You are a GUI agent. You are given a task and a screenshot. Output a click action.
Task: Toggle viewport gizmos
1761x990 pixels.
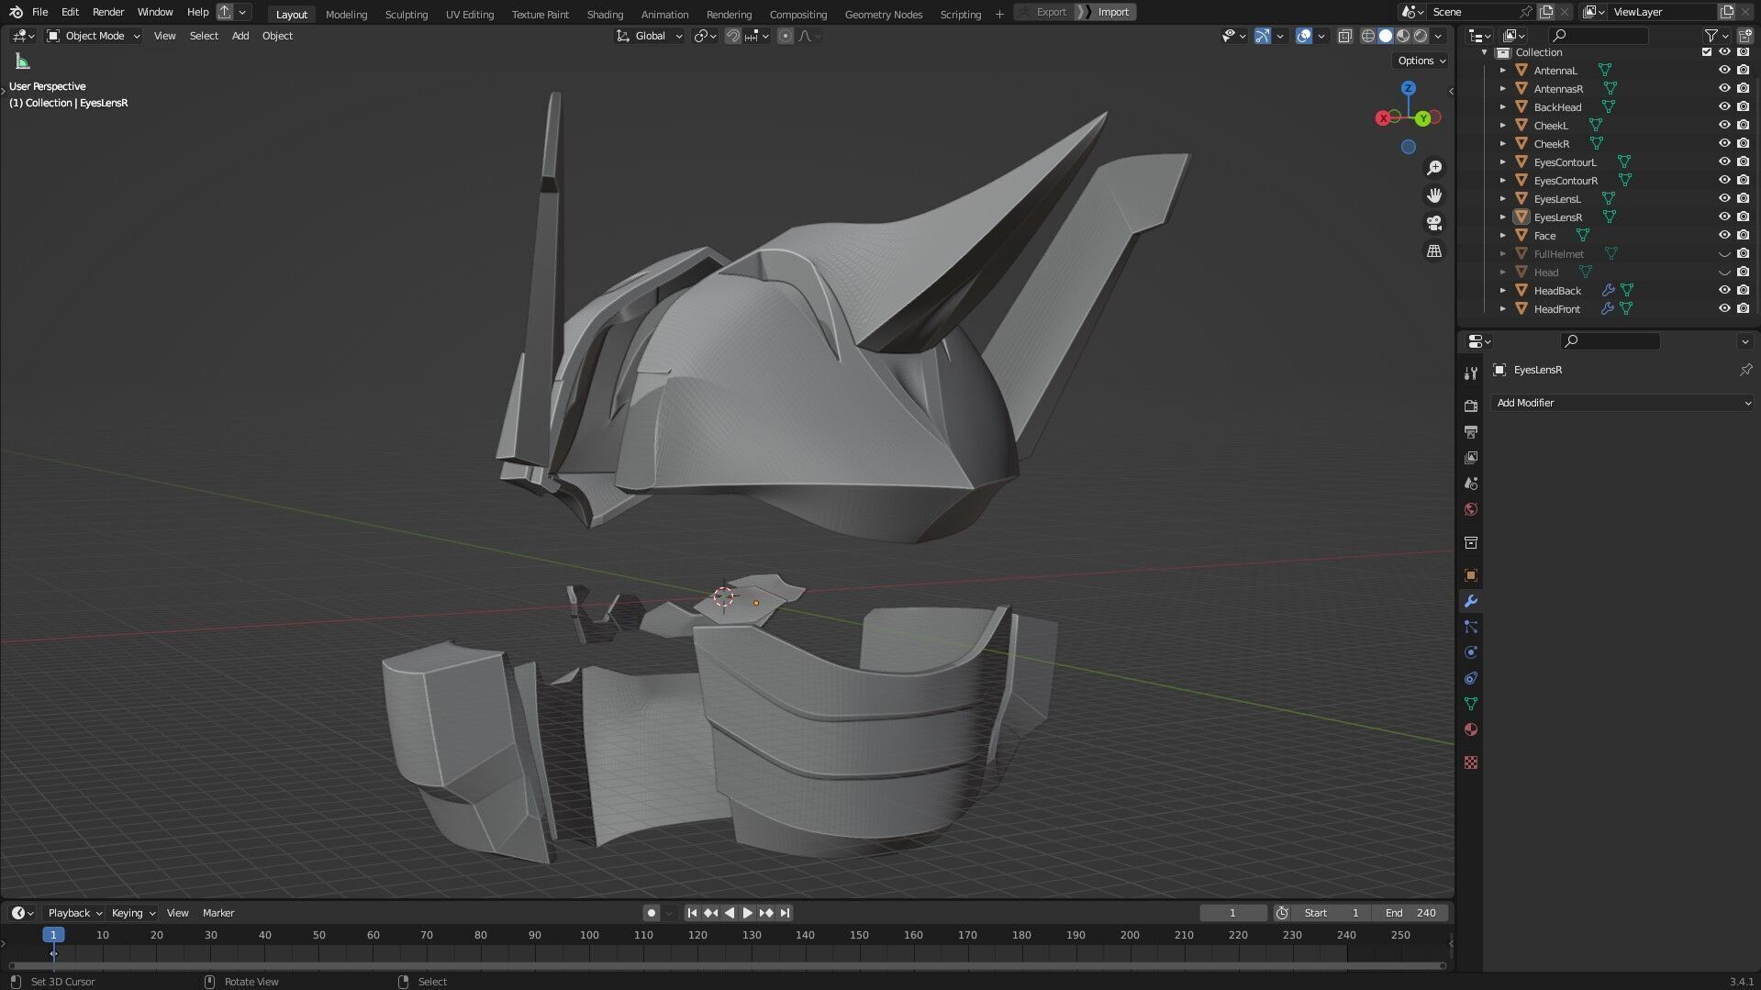tap(1263, 36)
